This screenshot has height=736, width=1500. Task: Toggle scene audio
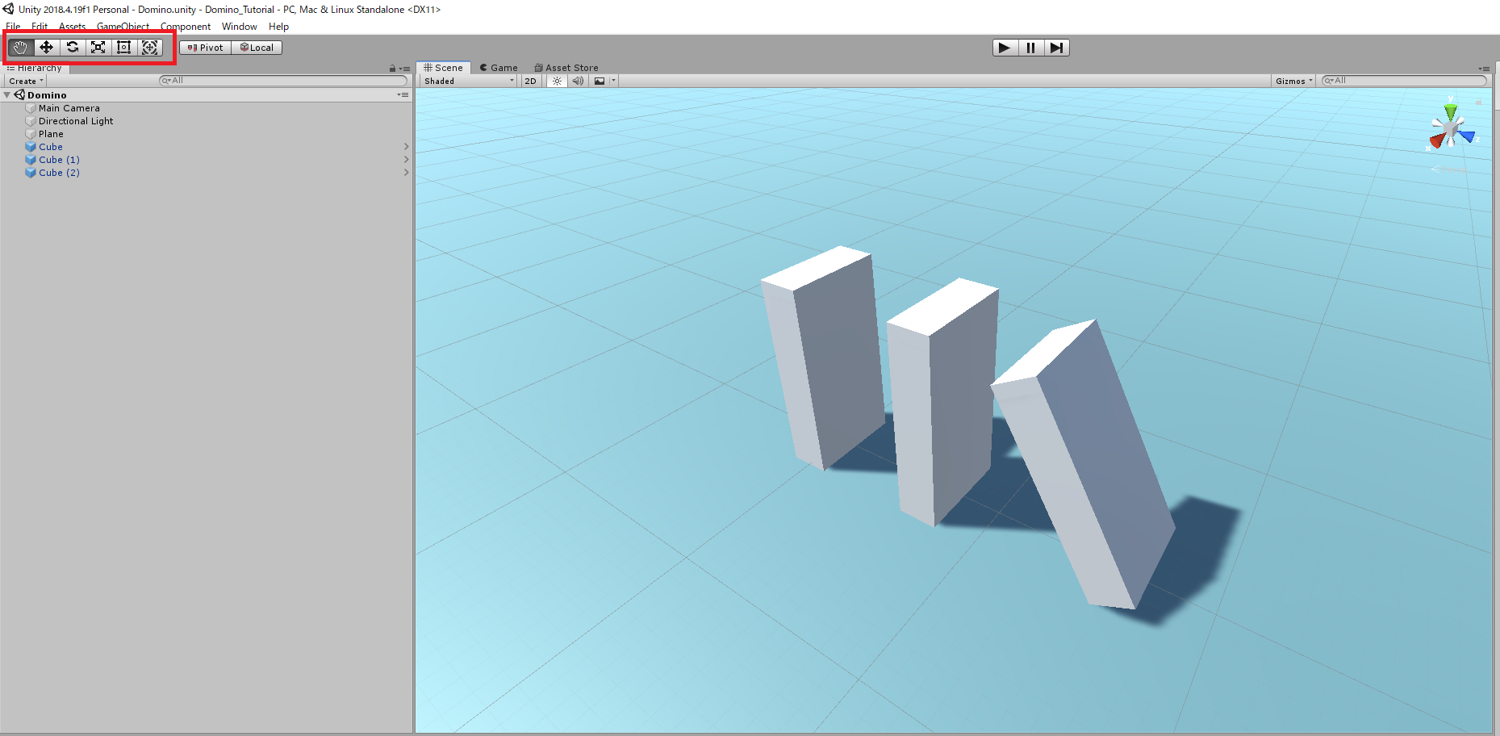(x=578, y=81)
